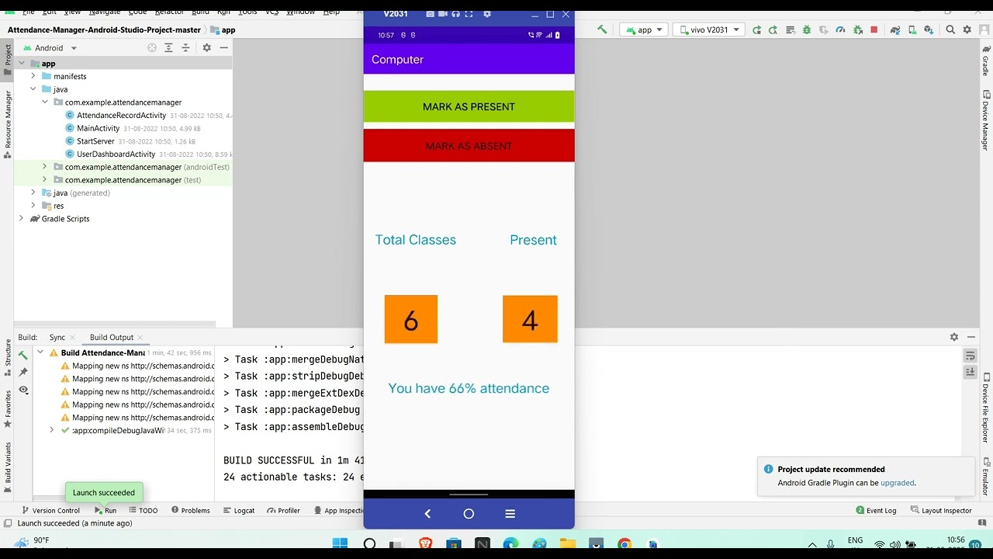Viewport: 993px width, 559px height.
Task: Click the upgraded link in notification
Action: coord(898,482)
